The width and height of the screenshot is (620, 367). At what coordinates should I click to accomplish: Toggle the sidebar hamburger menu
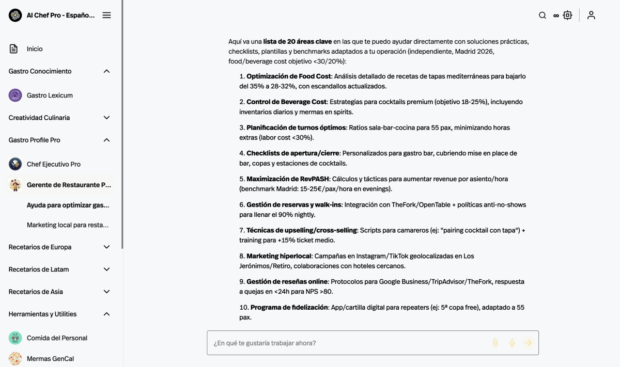[x=106, y=15]
